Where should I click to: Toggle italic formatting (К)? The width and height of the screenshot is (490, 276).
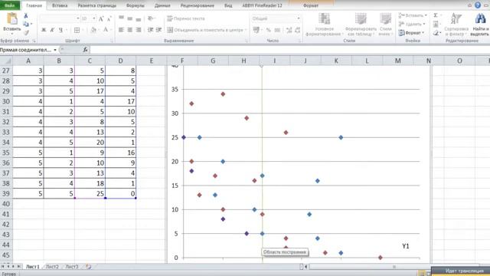(x=52, y=30)
